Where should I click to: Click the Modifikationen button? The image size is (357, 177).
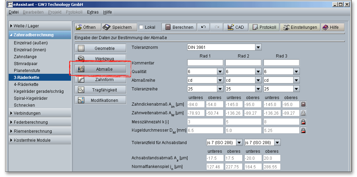tap(100, 100)
